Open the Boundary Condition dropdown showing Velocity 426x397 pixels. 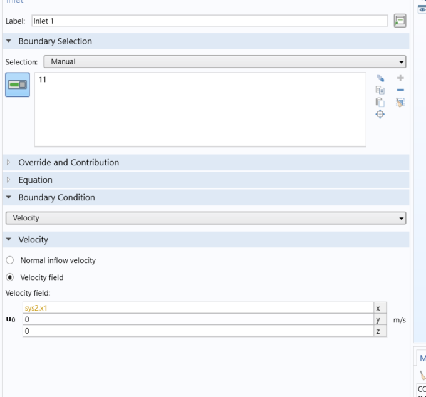pyautogui.click(x=205, y=218)
